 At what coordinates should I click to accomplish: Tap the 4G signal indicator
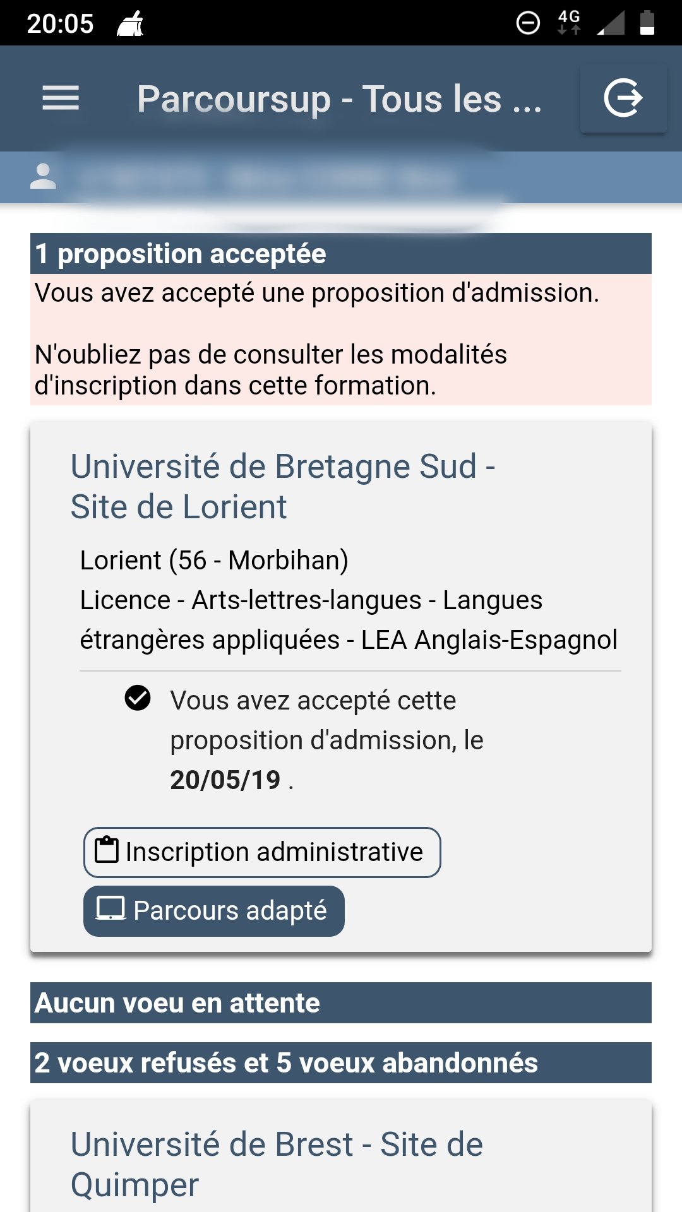point(569,21)
